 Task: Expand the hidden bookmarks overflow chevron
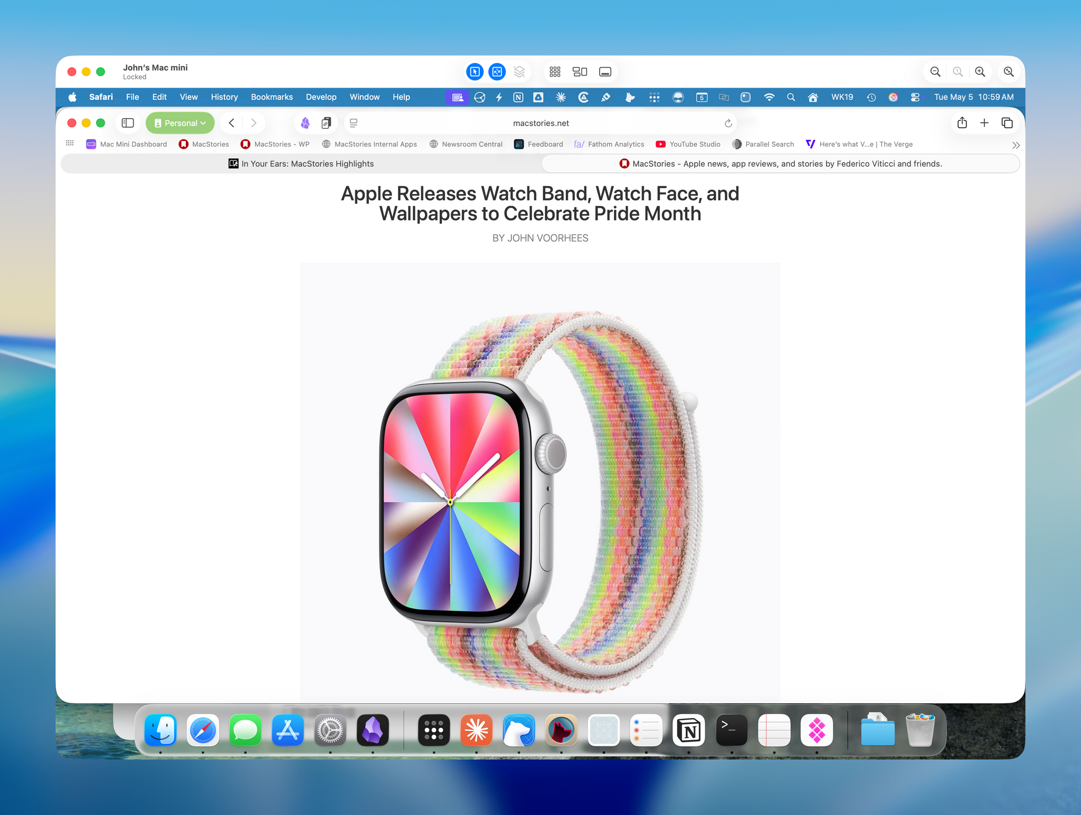[x=1016, y=145]
